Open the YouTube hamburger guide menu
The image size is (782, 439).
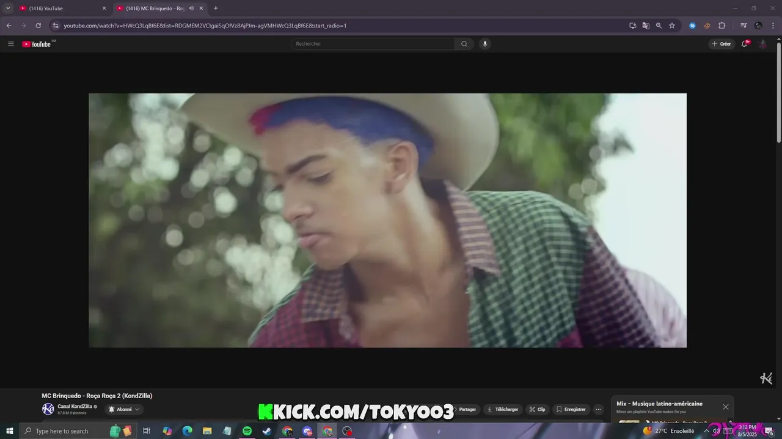pos(10,44)
